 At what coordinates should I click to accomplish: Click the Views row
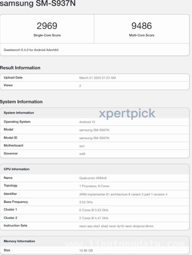95,85
